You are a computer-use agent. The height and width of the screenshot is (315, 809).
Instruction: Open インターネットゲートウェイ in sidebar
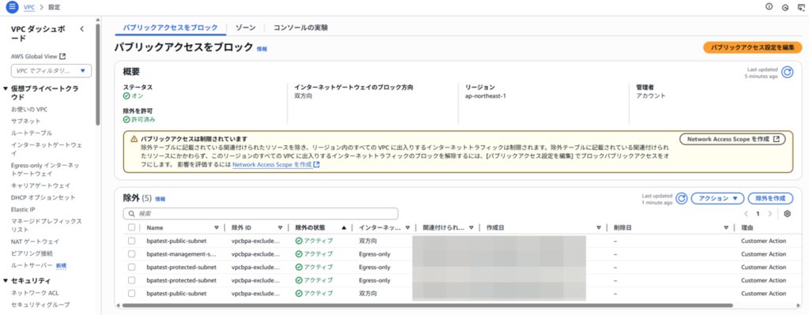click(47, 149)
